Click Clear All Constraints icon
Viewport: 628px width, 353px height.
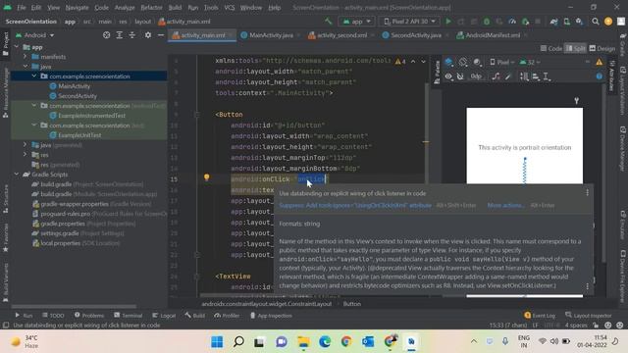coord(496,76)
